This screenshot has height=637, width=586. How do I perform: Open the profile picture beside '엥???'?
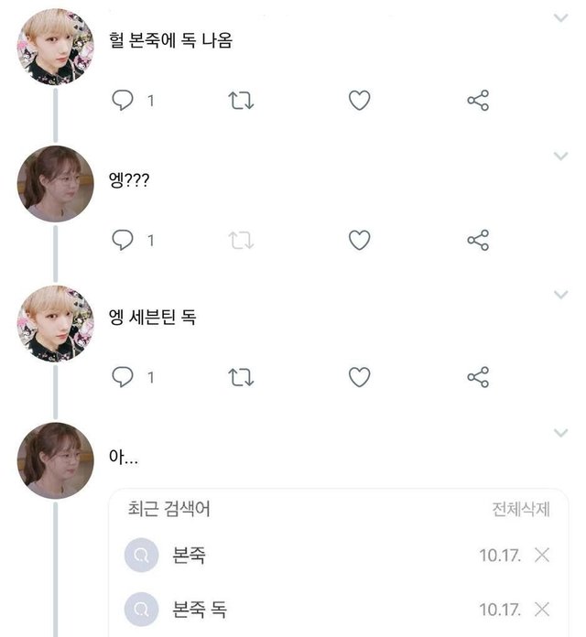click(x=55, y=183)
